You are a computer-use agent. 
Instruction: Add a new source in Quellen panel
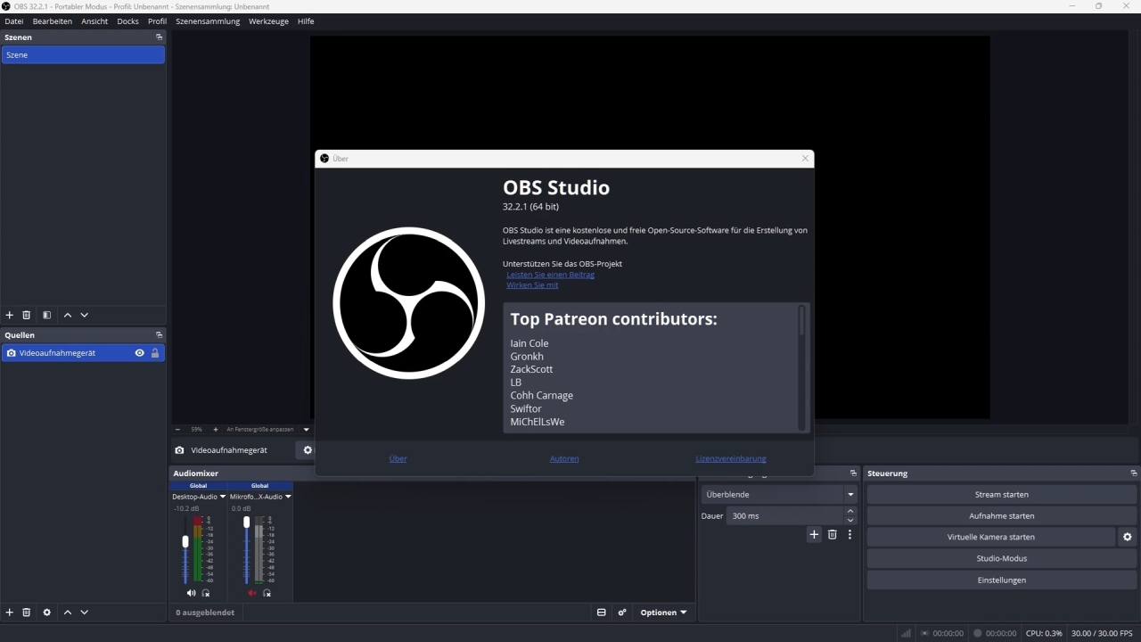[10, 613]
